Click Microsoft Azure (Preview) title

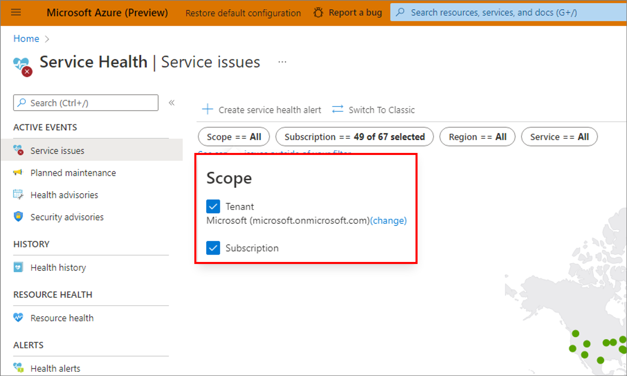pyautogui.click(x=107, y=13)
